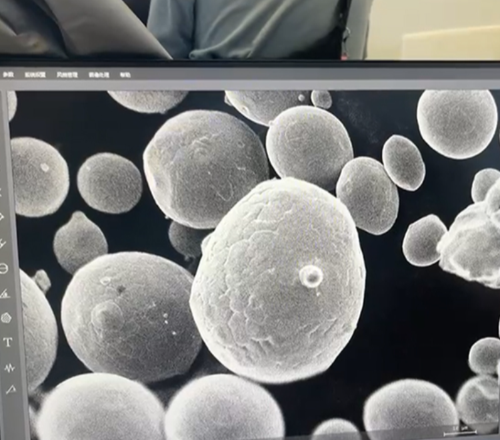Open the 帮助 menu
Screen dimensions: 500x440
tap(125, 75)
